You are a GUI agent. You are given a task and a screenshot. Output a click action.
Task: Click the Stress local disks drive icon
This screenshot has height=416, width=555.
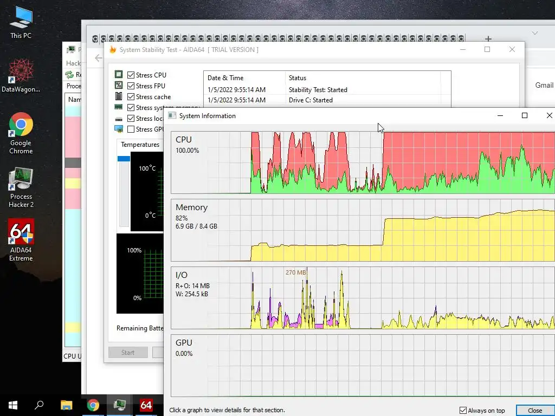[x=119, y=119]
